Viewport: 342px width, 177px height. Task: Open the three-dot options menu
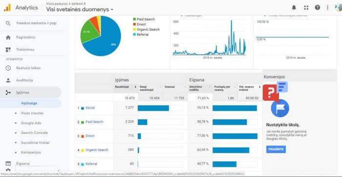point(328,8)
